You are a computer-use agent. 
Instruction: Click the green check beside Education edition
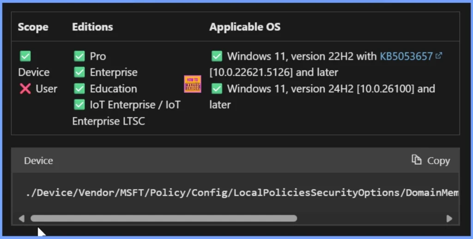pyautogui.click(x=79, y=89)
